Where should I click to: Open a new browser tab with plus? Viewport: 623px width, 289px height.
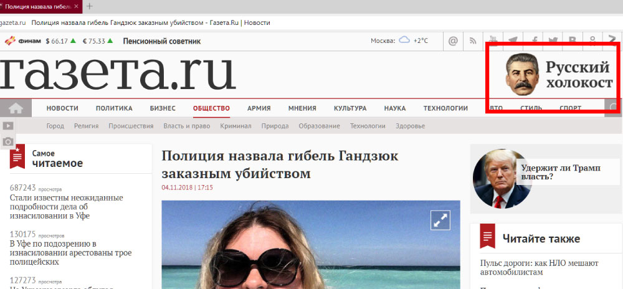[x=90, y=6]
